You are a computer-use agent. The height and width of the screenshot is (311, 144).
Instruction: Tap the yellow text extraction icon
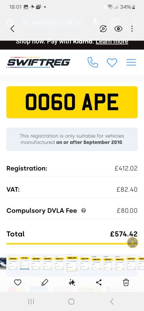pos(132,242)
